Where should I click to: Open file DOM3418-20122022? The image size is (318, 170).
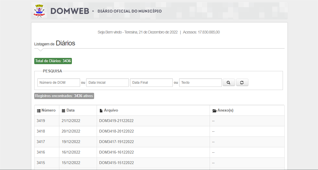tap(116, 131)
